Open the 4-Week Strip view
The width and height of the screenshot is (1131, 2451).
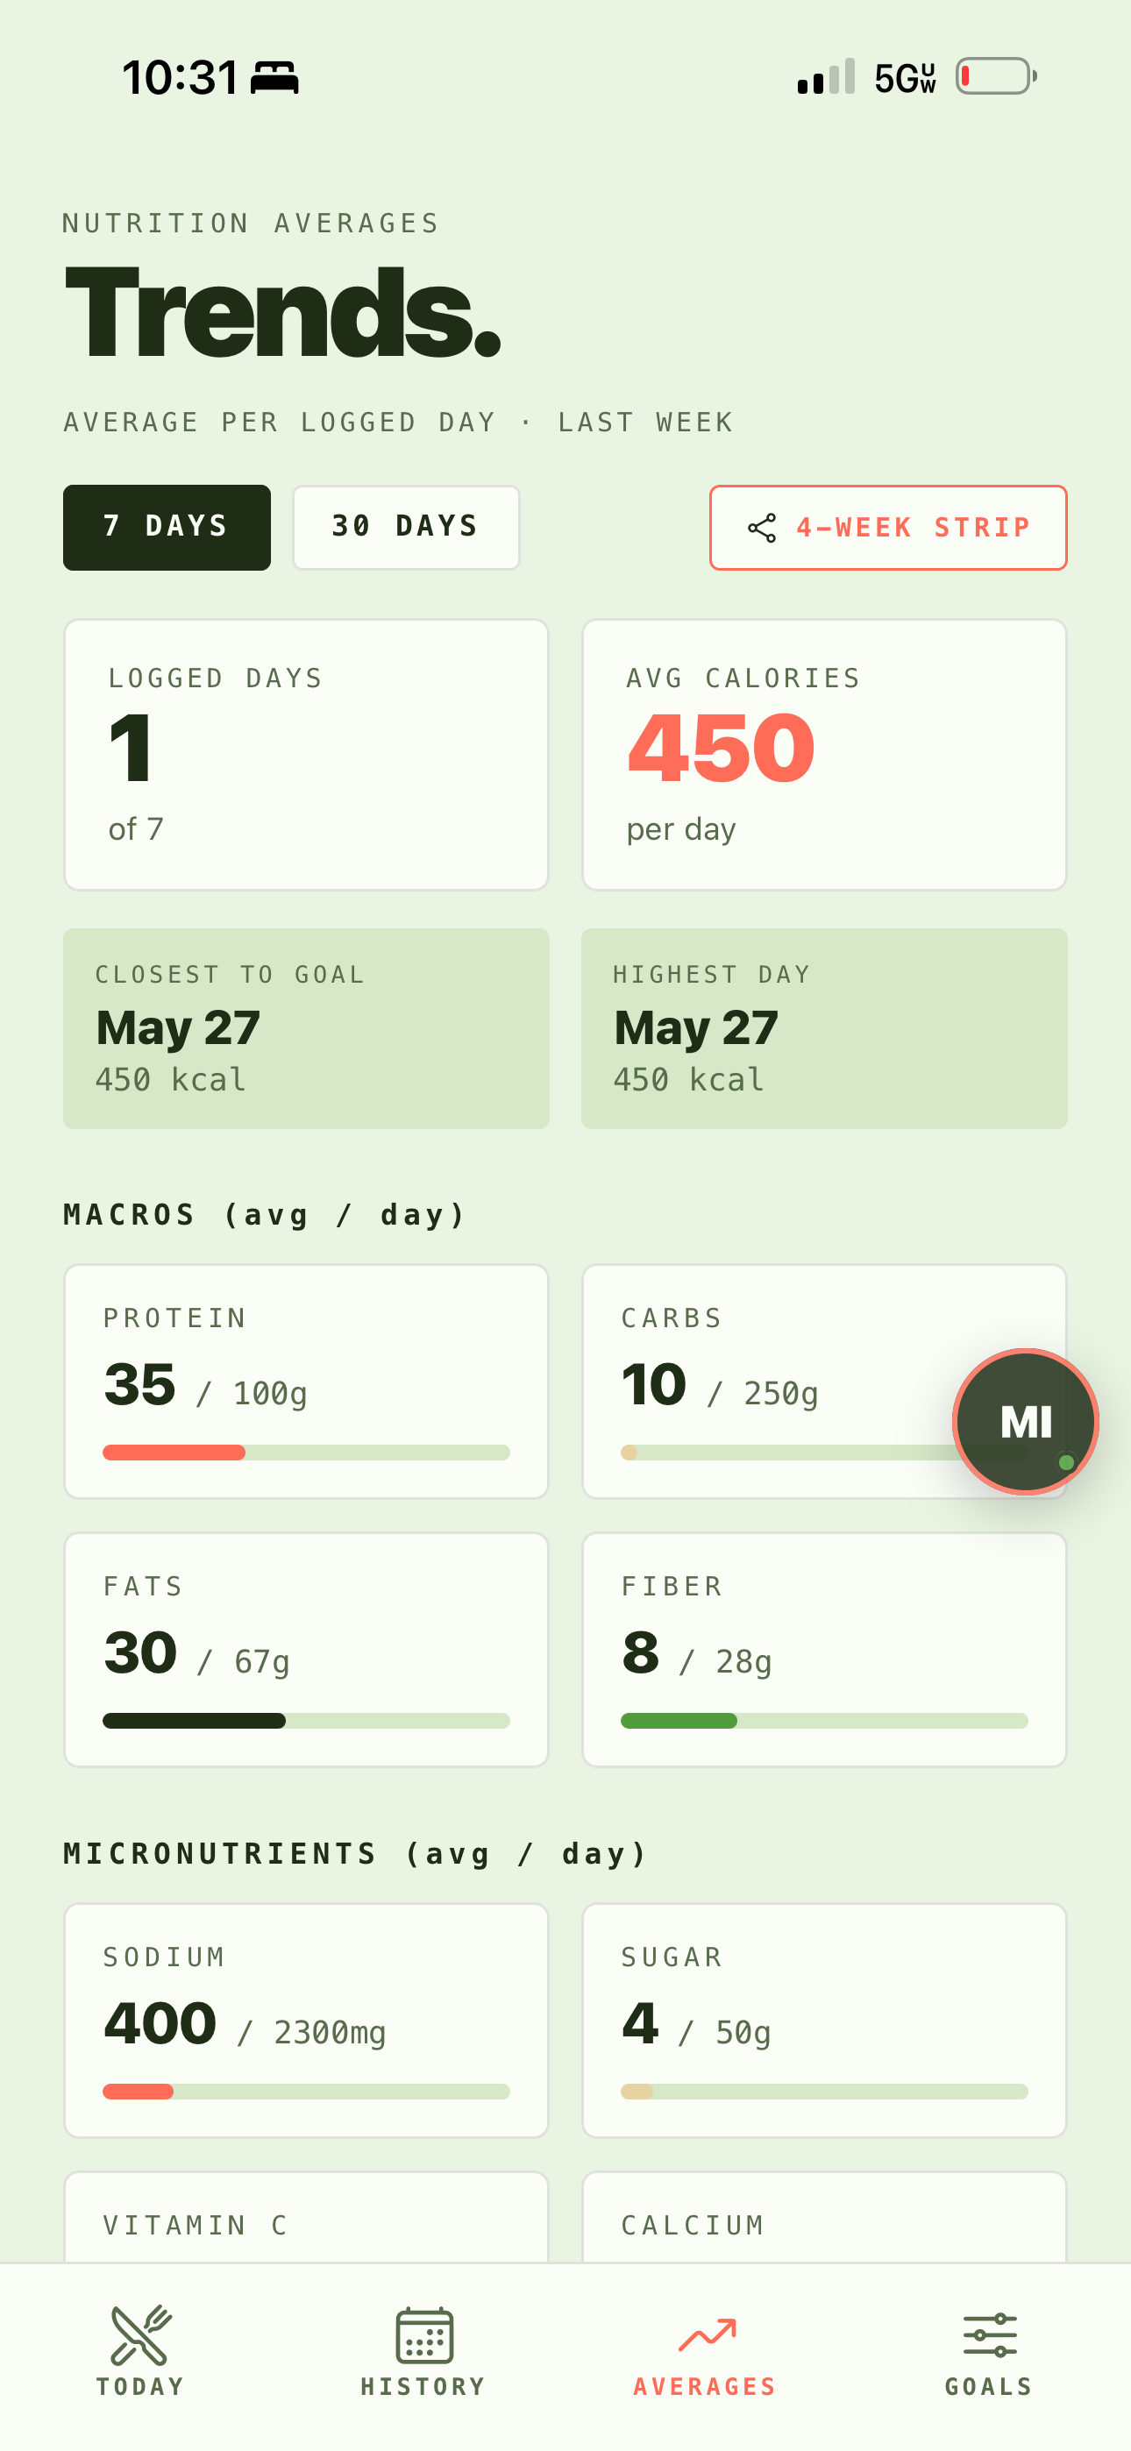(x=887, y=527)
